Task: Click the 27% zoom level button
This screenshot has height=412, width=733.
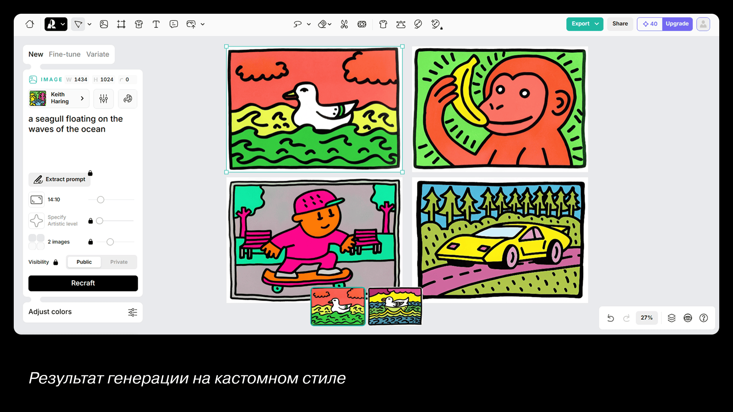Action: 646,318
